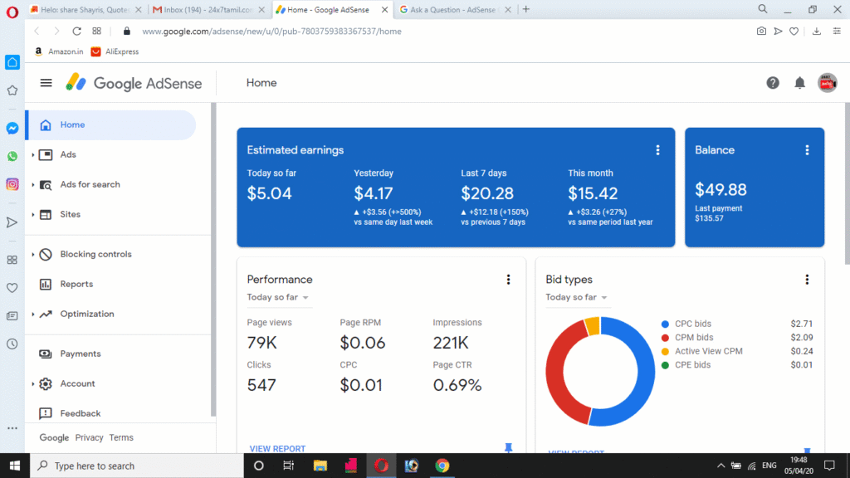Viewport: 850px width, 478px height.
Task: Click the blue CPC bids legend dot
Action: click(665, 324)
